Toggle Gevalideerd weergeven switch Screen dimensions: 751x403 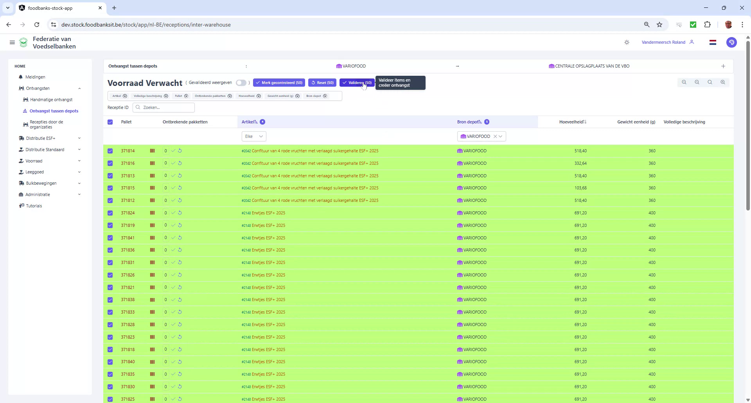(241, 83)
